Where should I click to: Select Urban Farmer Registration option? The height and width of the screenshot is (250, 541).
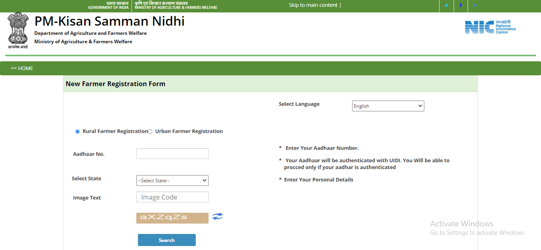pos(150,131)
